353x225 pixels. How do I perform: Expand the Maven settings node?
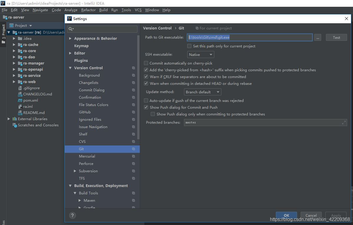click(80, 200)
